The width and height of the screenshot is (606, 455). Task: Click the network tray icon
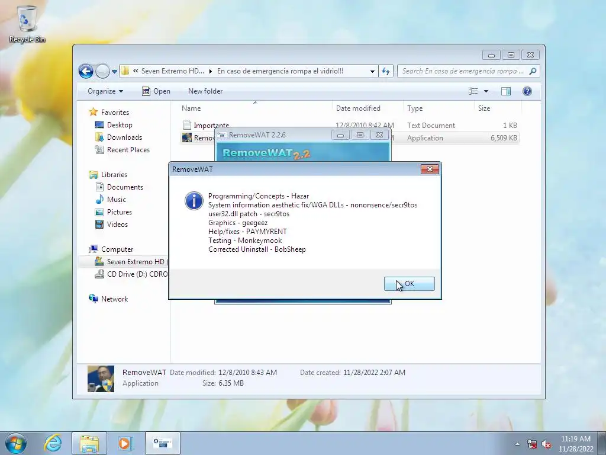[532, 444]
